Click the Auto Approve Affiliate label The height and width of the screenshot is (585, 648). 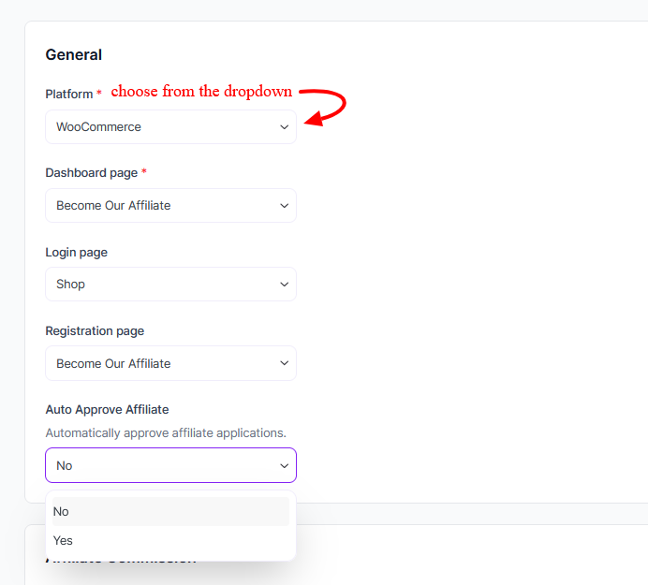coord(107,409)
